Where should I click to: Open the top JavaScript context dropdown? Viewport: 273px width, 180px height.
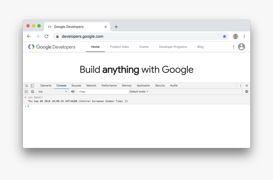pyautogui.click(x=53, y=92)
